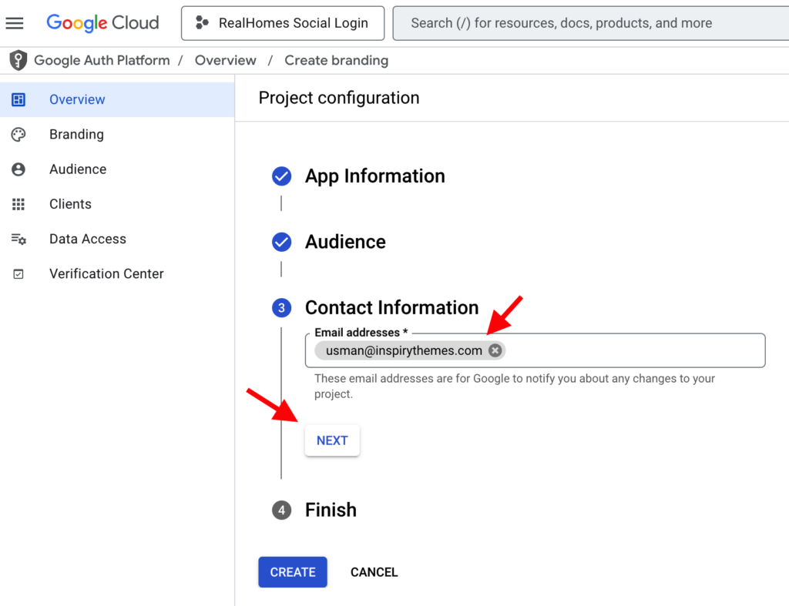Click the Google Cloud logo
Screen dimensions: 789x606
[x=102, y=23]
